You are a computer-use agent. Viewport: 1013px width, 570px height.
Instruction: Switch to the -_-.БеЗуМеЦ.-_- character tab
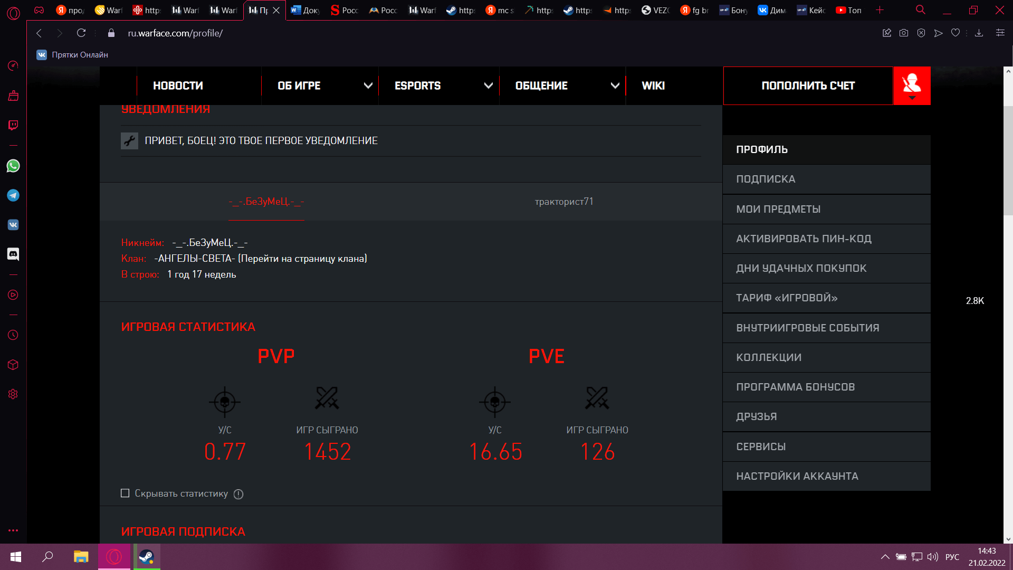pos(266,202)
